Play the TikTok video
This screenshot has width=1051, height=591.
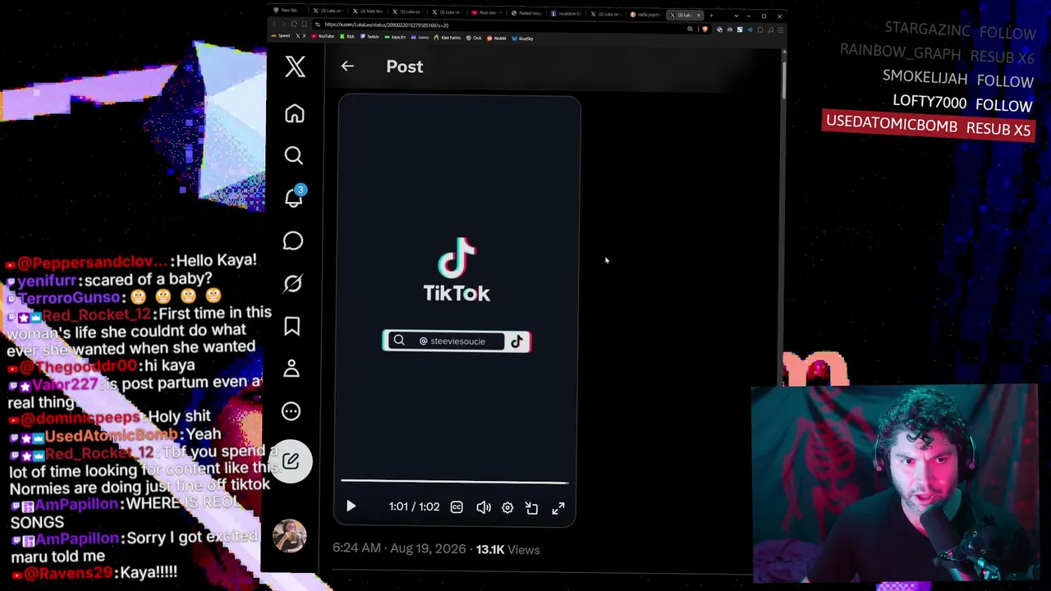[x=351, y=506]
